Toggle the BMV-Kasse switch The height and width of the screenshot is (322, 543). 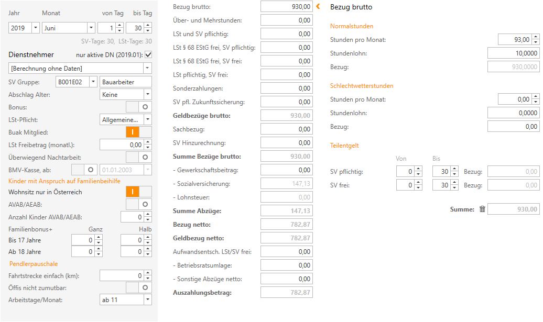pyautogui.click(x=84, y=170)
